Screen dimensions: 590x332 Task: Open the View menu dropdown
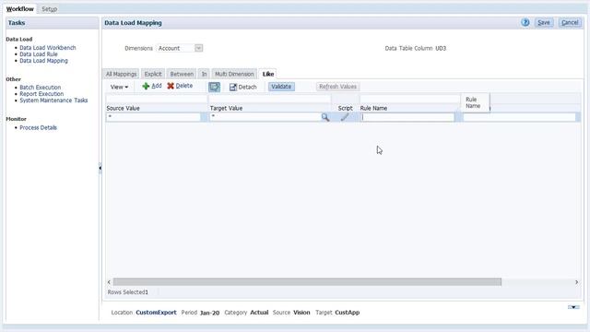[x=119, y=87]
